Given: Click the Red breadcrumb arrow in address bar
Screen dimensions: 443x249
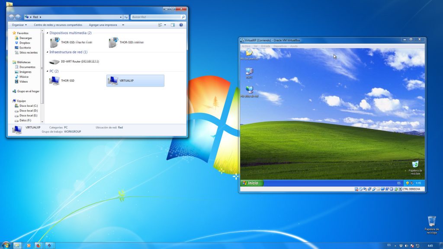Looking at the screenshot, I should coord(40,17).
